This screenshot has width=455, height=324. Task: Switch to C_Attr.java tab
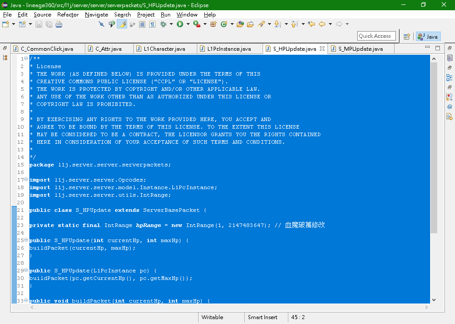tap(109, 49)
